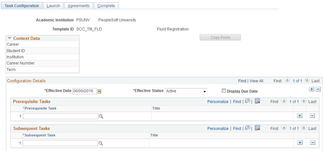
Task: Switch to the Task Configuration tab
Action: [x=22, y=6]
